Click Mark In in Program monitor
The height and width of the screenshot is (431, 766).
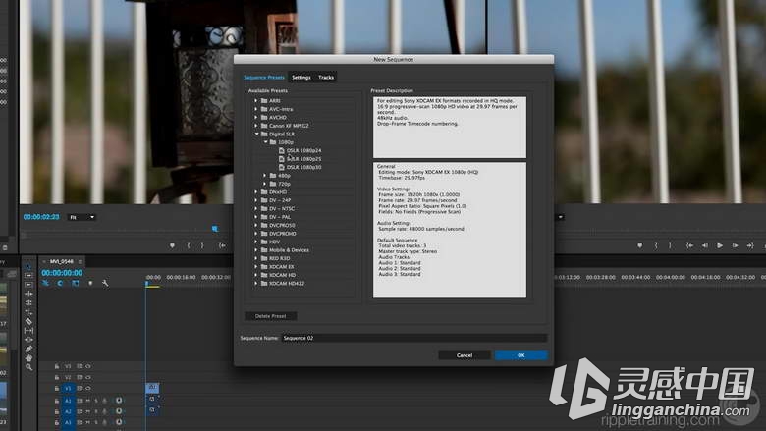(656, 245)
